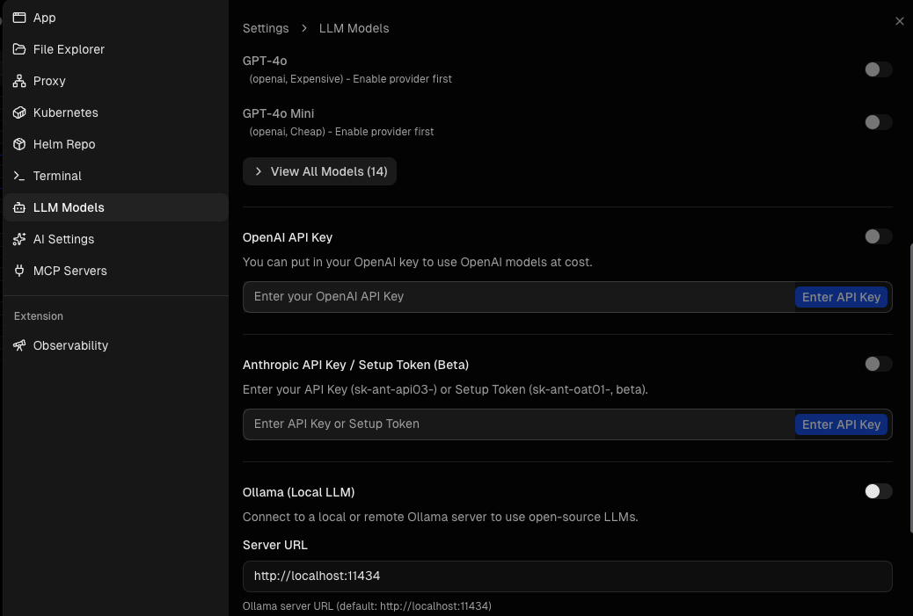Expand View All Models (14)
The height and width of the screenshot is (616, 913).
[319, 171]
